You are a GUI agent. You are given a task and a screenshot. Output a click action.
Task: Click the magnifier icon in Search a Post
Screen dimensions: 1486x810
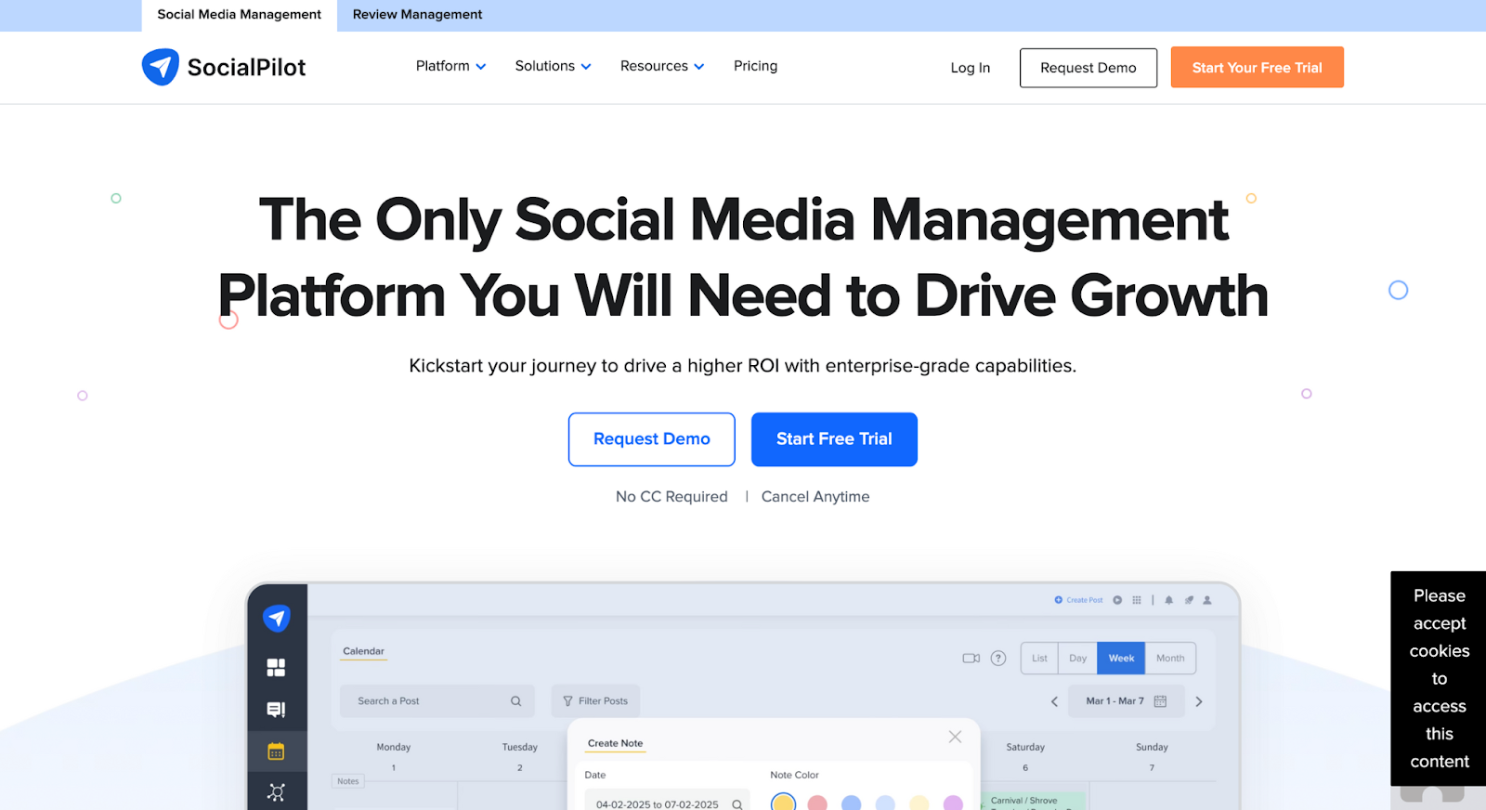(515, 701)
